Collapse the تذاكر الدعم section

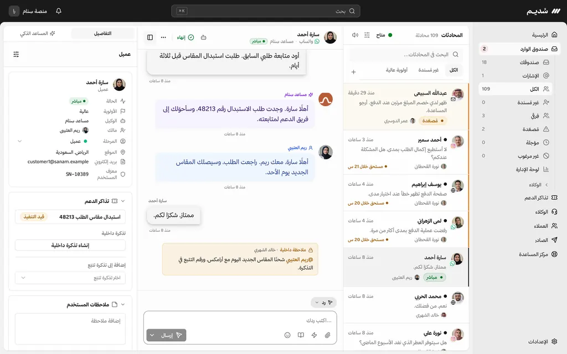[123, 201]
